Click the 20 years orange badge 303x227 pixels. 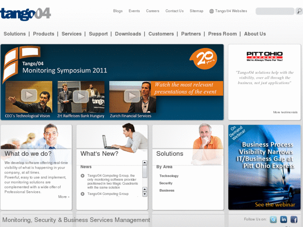203,59
